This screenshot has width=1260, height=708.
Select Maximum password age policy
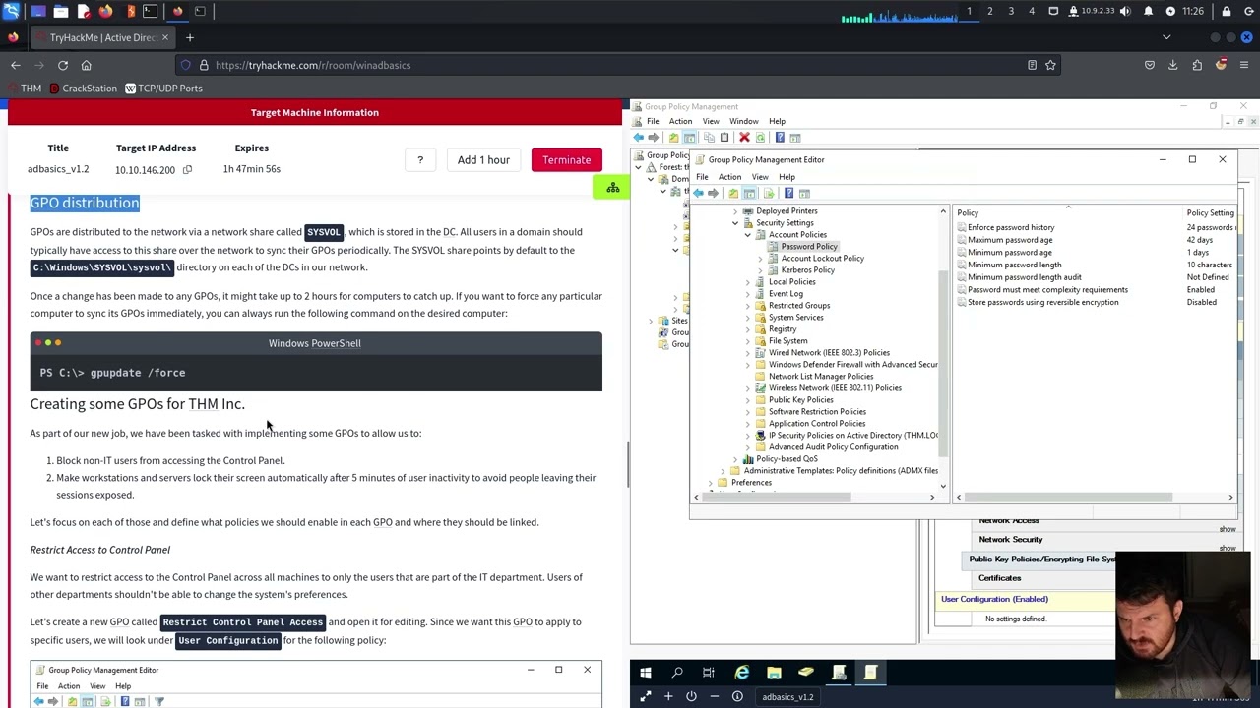1010,240
